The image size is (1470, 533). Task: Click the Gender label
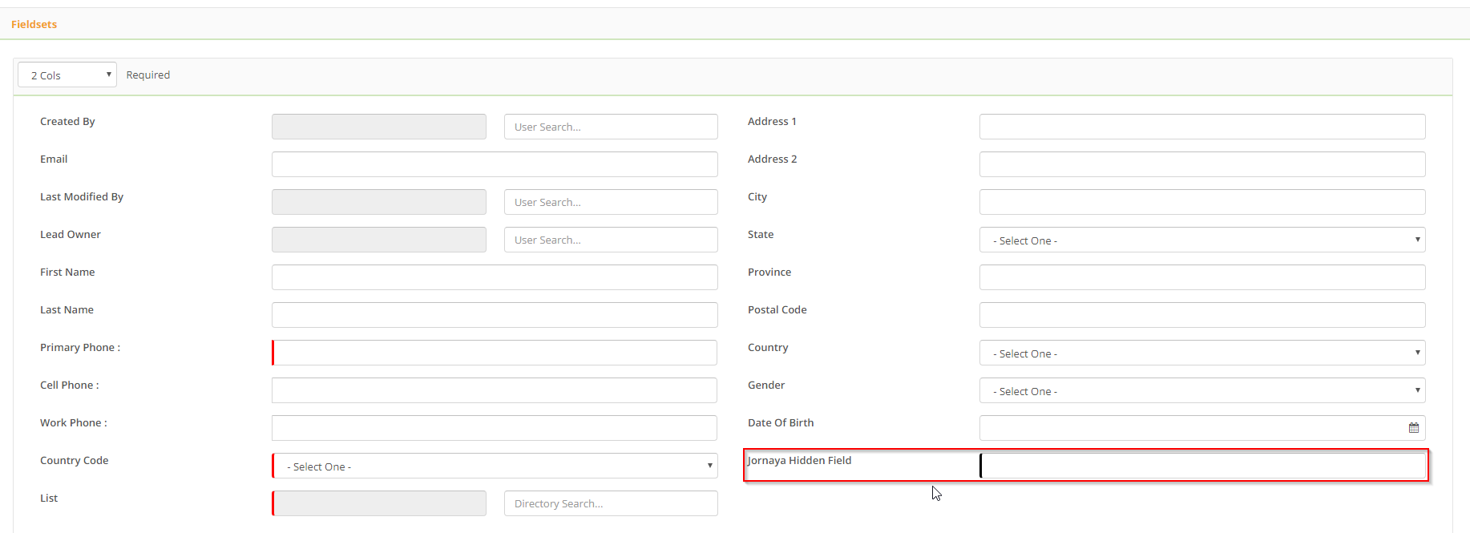[x=766, y=385]
